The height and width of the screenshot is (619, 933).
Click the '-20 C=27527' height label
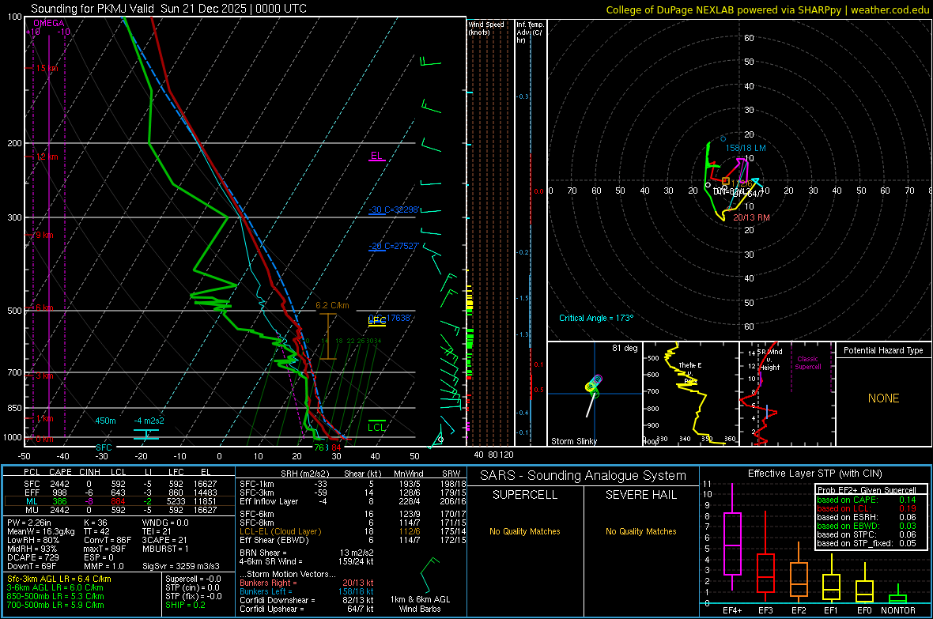pos(394,246)
